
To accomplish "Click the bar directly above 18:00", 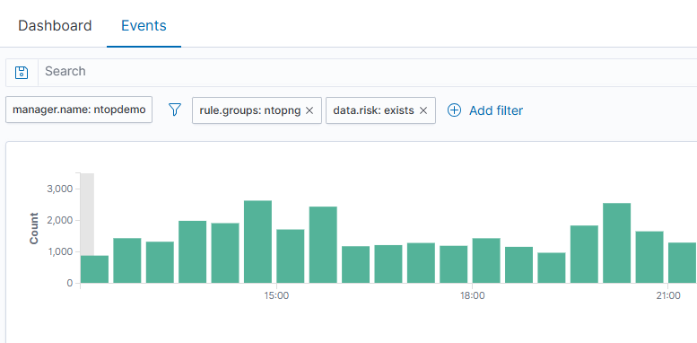I will 486,260.
